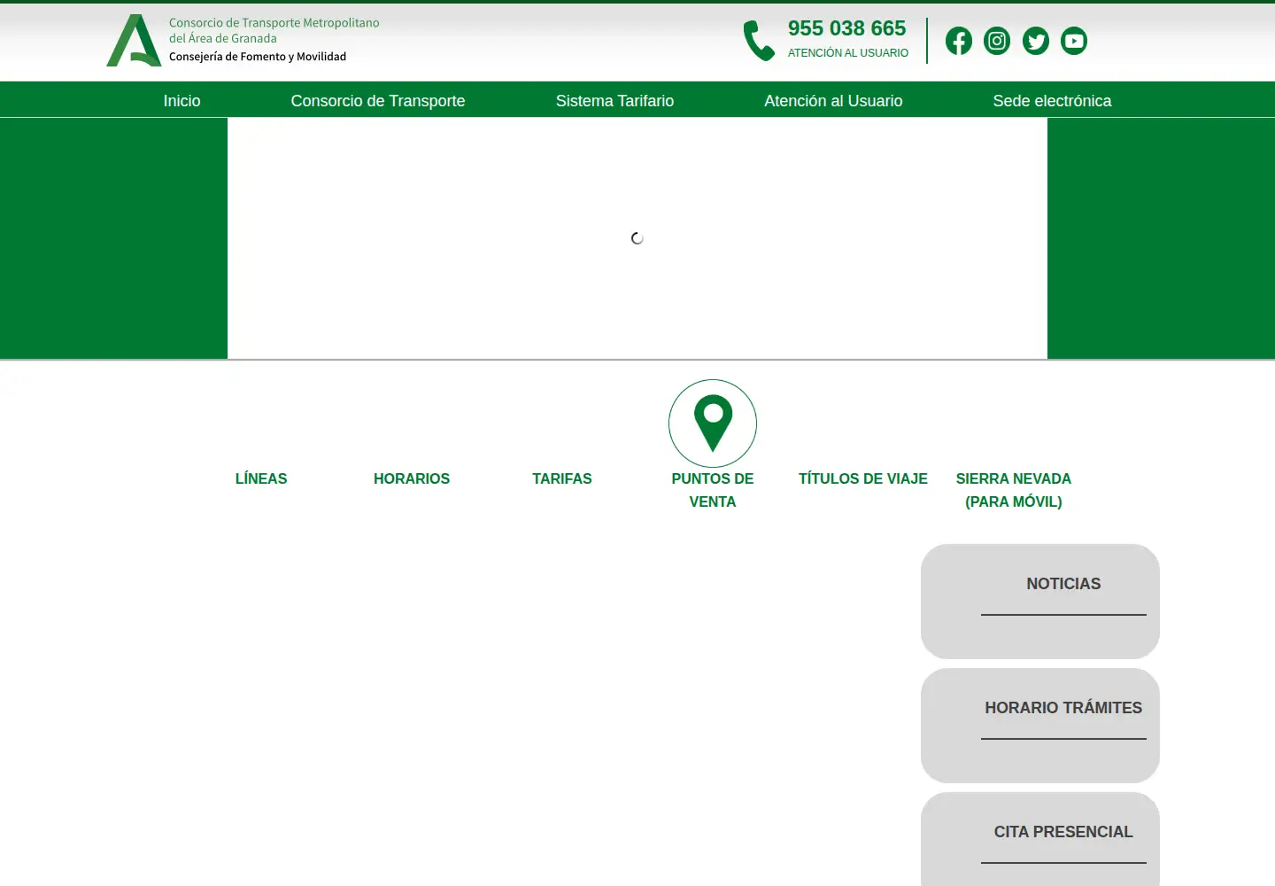Open the HORARIO TRÁMITES panel
The width and height of the screenshot is (1275, 886).
tap(1040, 726)
